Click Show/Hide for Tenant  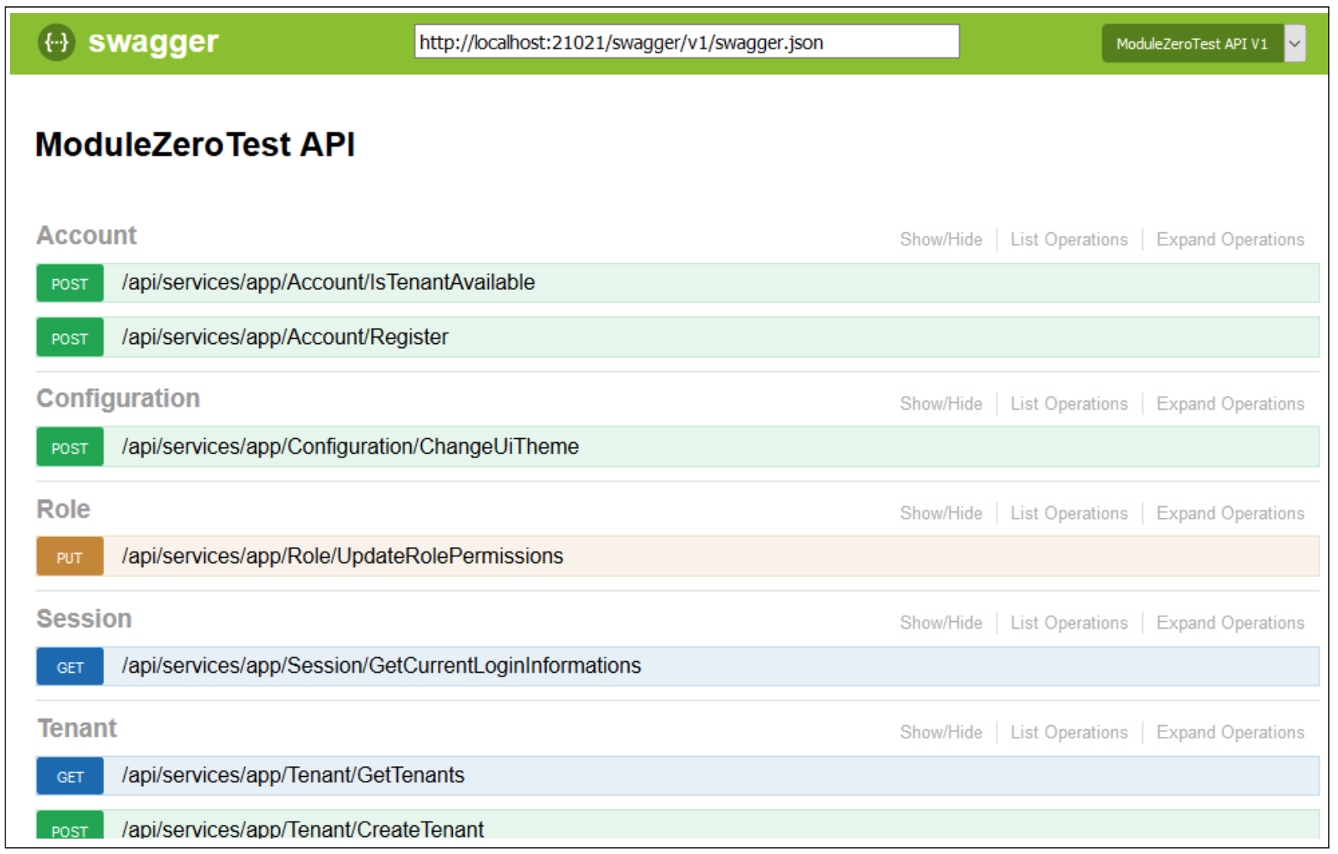941,733
